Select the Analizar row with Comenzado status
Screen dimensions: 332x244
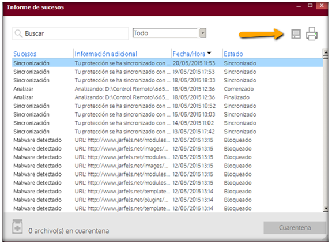(167, 89)
